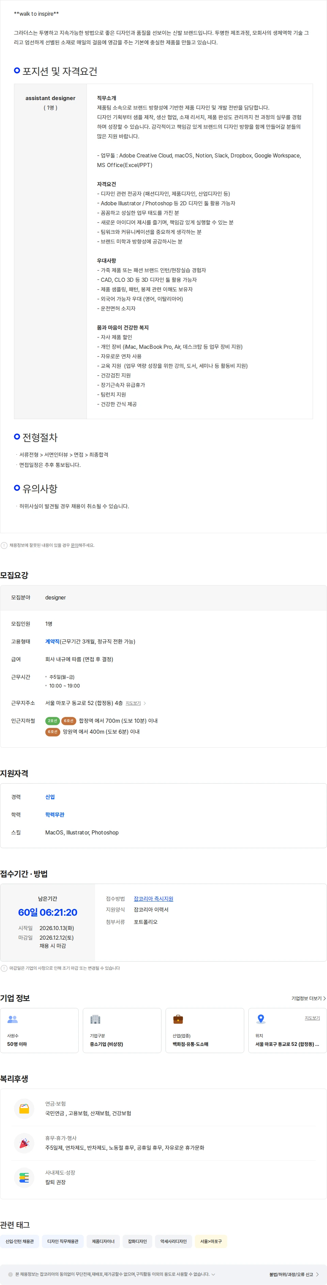The image size is (327, 1285).
Task: Click the 칼퇴 권장 benefit text
Action: [55, 1182]
